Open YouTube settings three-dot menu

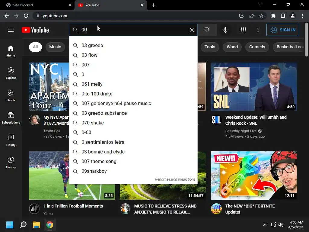258,30
